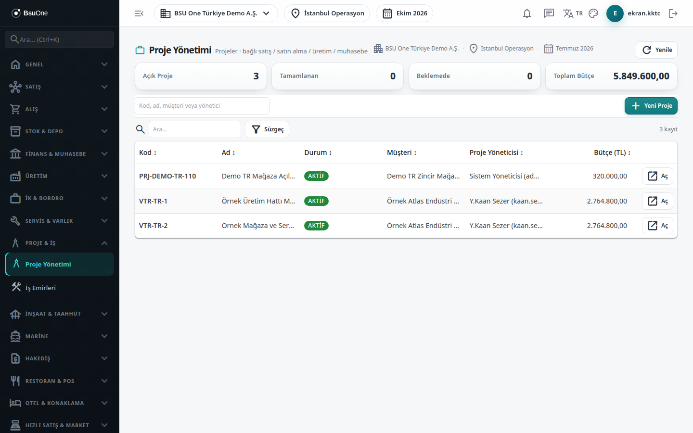693x433 pixels.
Task: Expand the İNŞAAT & TAAHHÜT section
Action: (x=60, y=314)
